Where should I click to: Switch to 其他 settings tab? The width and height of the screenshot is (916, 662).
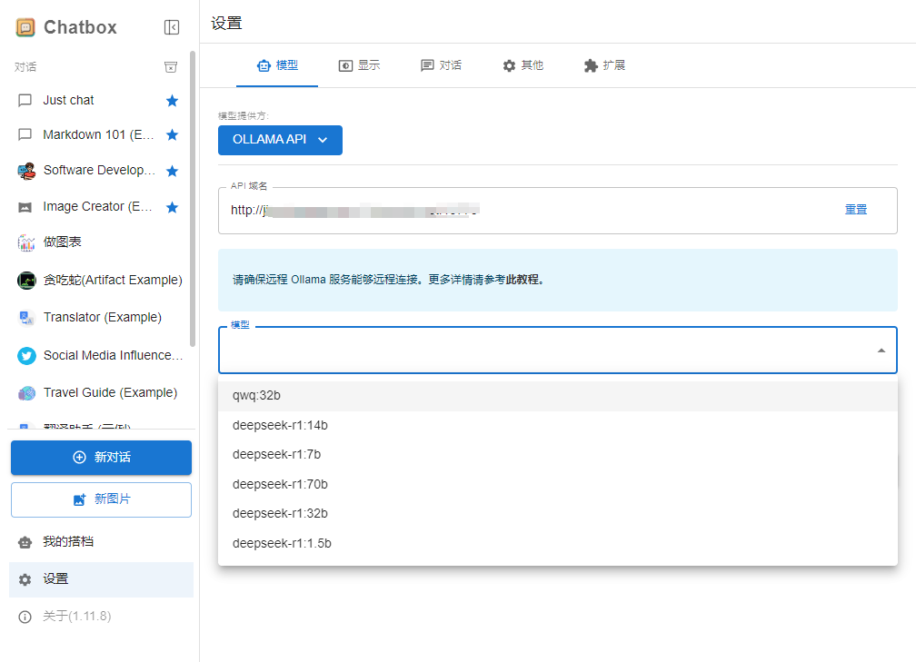[x=523, y=65]
